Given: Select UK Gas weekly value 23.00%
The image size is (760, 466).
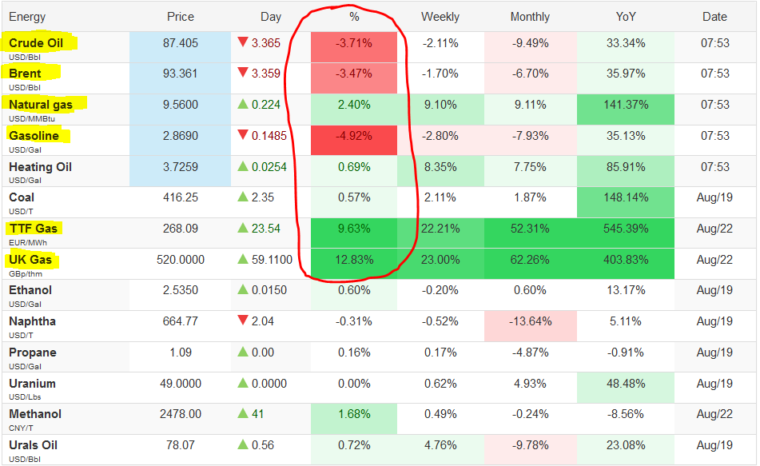Looking at the screenshot, I should [440, 260].
